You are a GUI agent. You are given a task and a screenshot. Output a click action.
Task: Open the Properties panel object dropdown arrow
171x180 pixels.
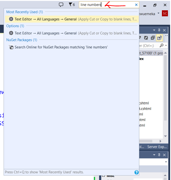pos(166,162)
